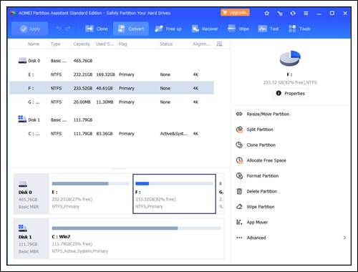
Task: Open the hamburger menu in title bar
Action: click(x=306, y=14)
